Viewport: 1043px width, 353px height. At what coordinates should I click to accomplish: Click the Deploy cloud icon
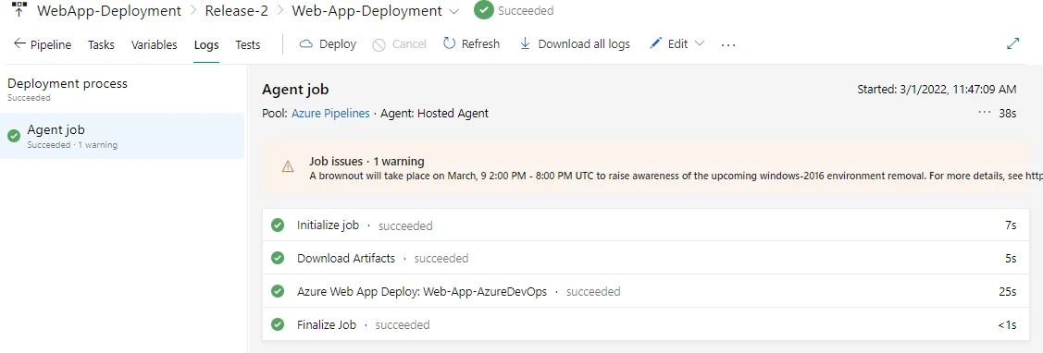tap(306, 43)
